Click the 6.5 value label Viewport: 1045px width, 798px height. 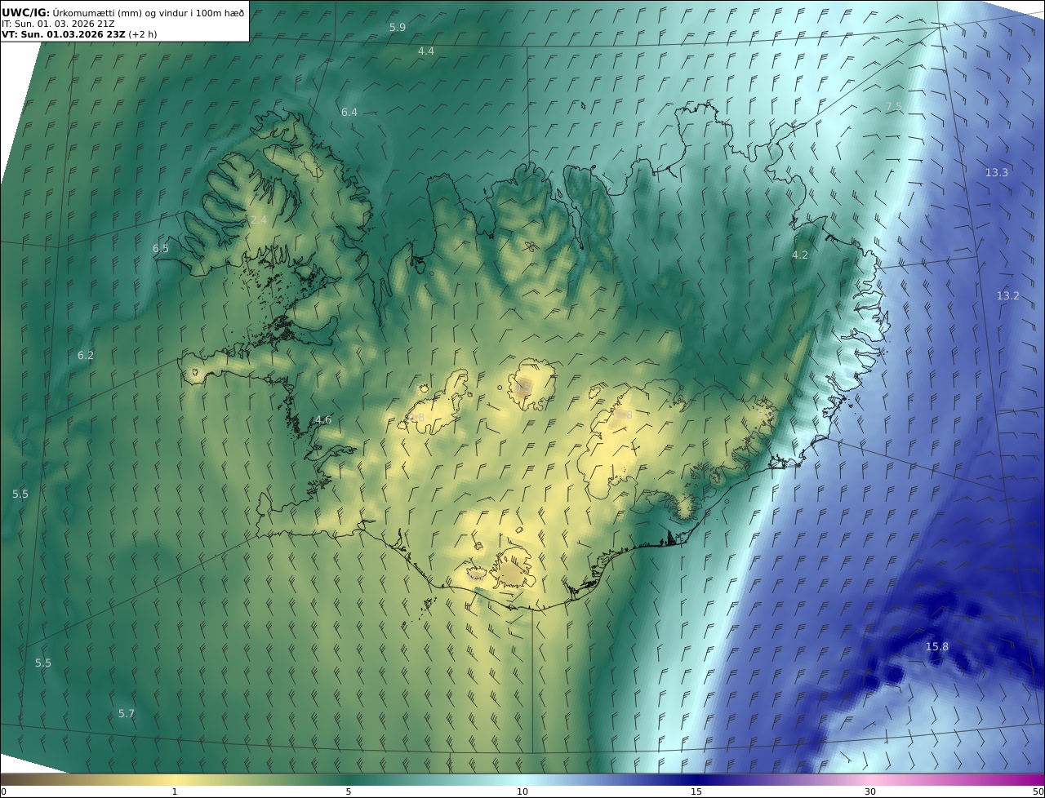coord(161,248)
